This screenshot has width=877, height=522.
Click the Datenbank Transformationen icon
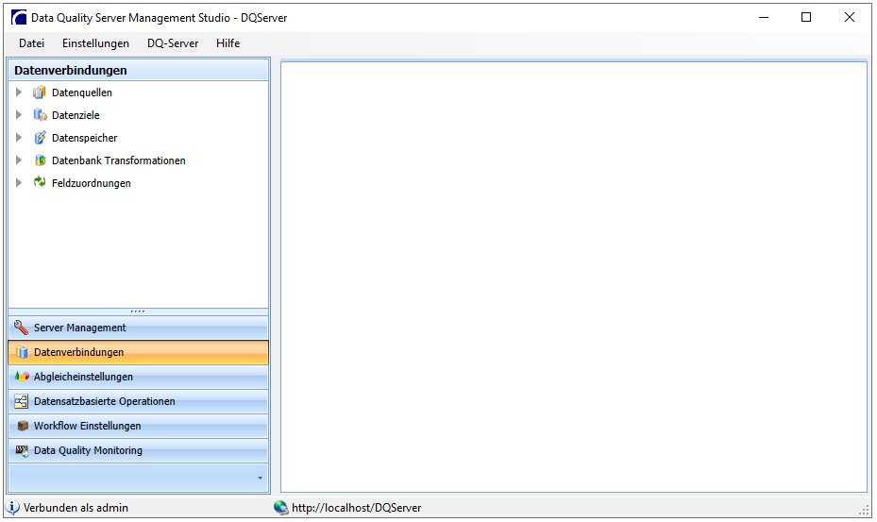(40, 160)
